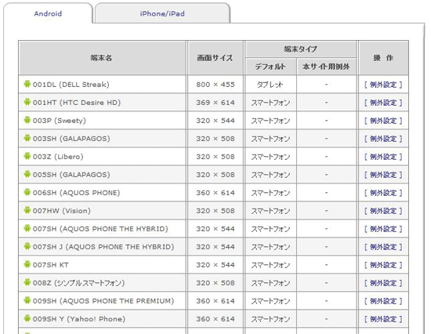Click the 画面サイズ column header
The height and width of the screenshot is (334, 431).
click(215, 58)
